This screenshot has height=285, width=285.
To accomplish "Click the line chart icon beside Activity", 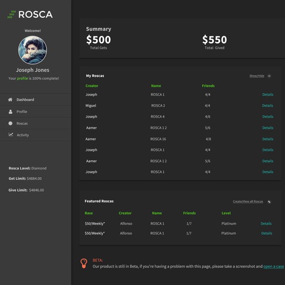I will coord(11,135).
